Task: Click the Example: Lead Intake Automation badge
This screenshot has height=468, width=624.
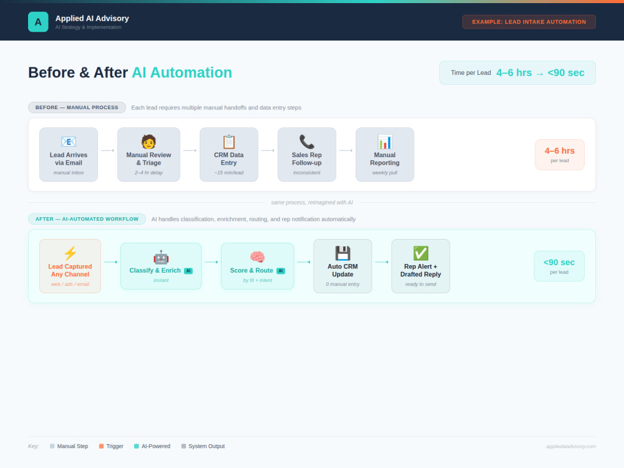Action: click(x=529, y=22)
